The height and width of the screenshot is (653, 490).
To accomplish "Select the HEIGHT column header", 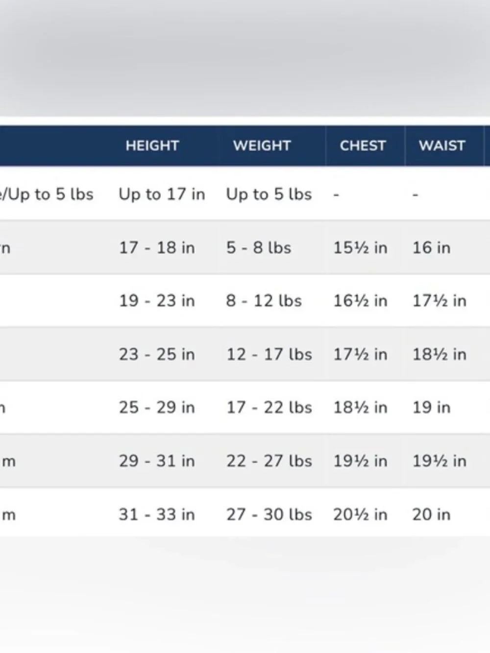I will point(152,145).
